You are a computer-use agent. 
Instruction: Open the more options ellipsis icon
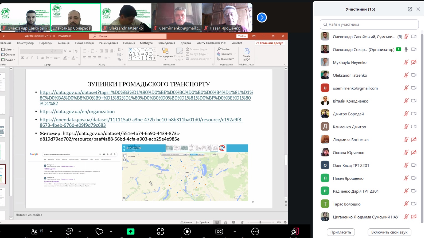(x=255, y=232)
